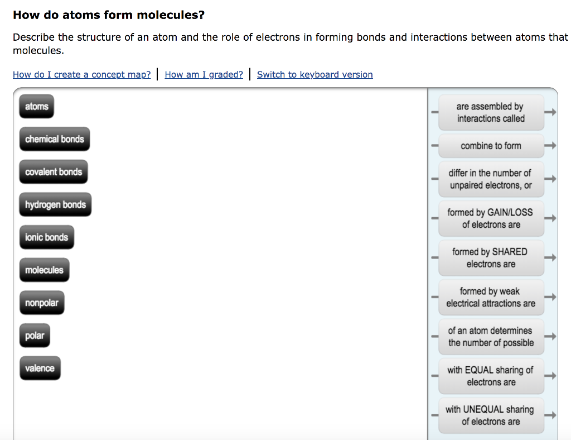
Task: Click "Switch to keyboard version"
Action: [x=314, y=74]
